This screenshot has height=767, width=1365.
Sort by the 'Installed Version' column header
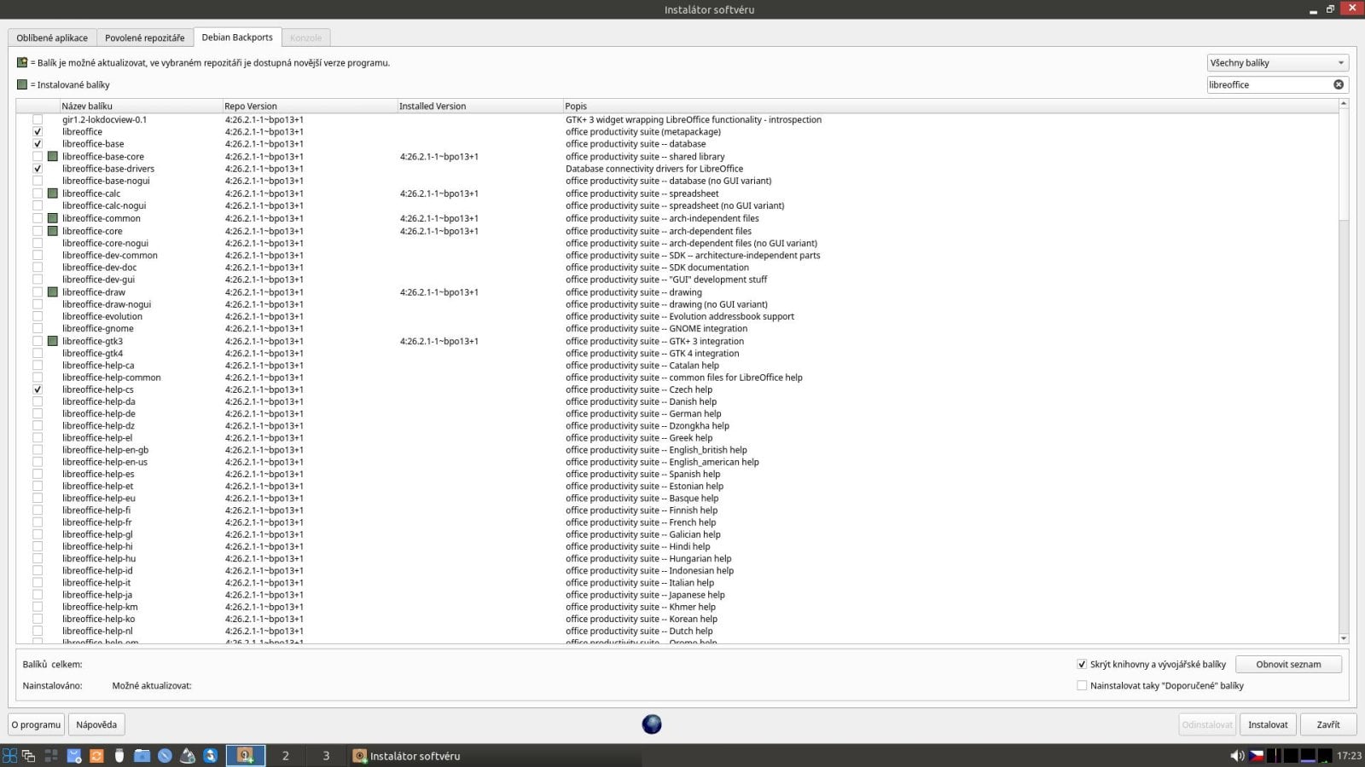(479, 106)
